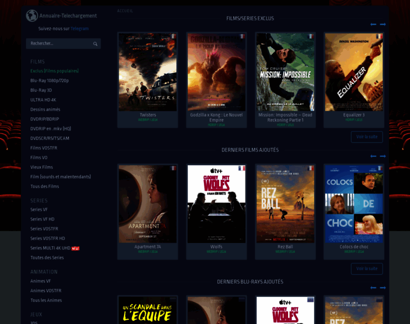This screenshot has width=410, height=324.
Task: Click Voir la suite under Derniers Films Ajoutés
Action: pyautogui.click(x=367, y=269)
